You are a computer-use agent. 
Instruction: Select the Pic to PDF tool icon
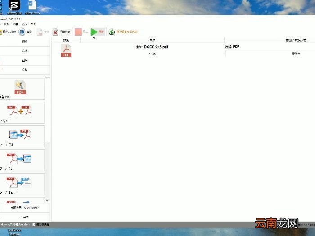(x=20, y=135)
